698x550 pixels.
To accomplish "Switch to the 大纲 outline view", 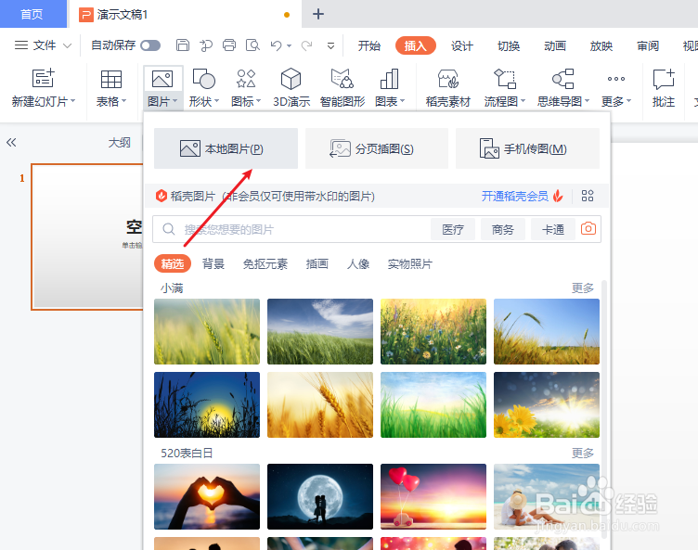I will point(120,143).
